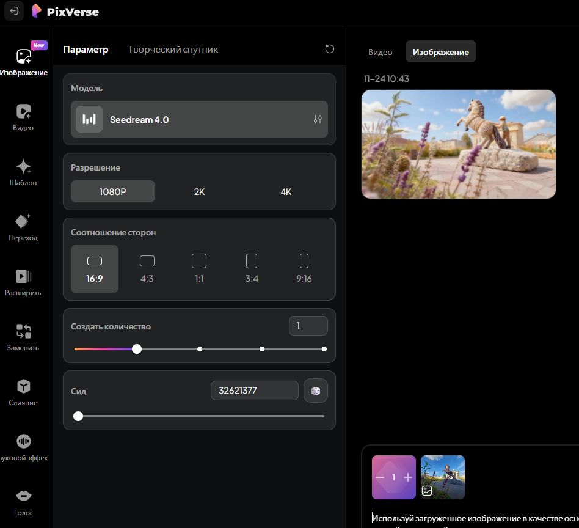Click the quantity slider handle
579x528 pixels.
point(137,349)
